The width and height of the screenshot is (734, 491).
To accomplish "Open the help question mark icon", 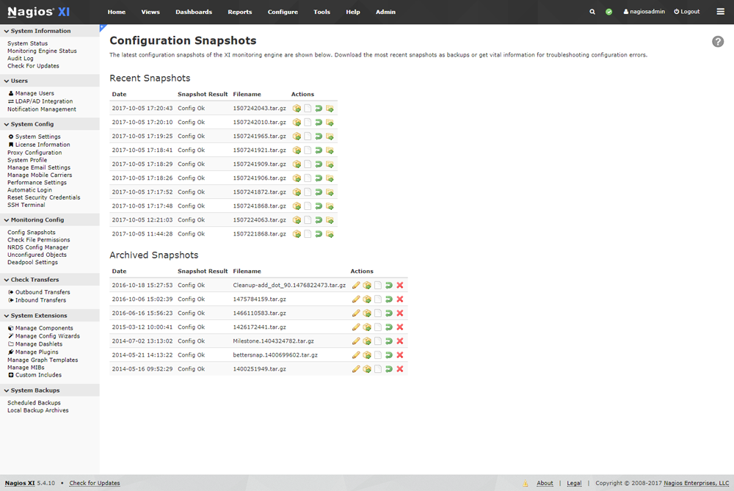I will pos(718,42).
